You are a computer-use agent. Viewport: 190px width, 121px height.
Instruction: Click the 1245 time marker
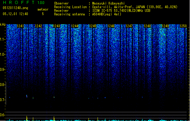pos(93,26)
